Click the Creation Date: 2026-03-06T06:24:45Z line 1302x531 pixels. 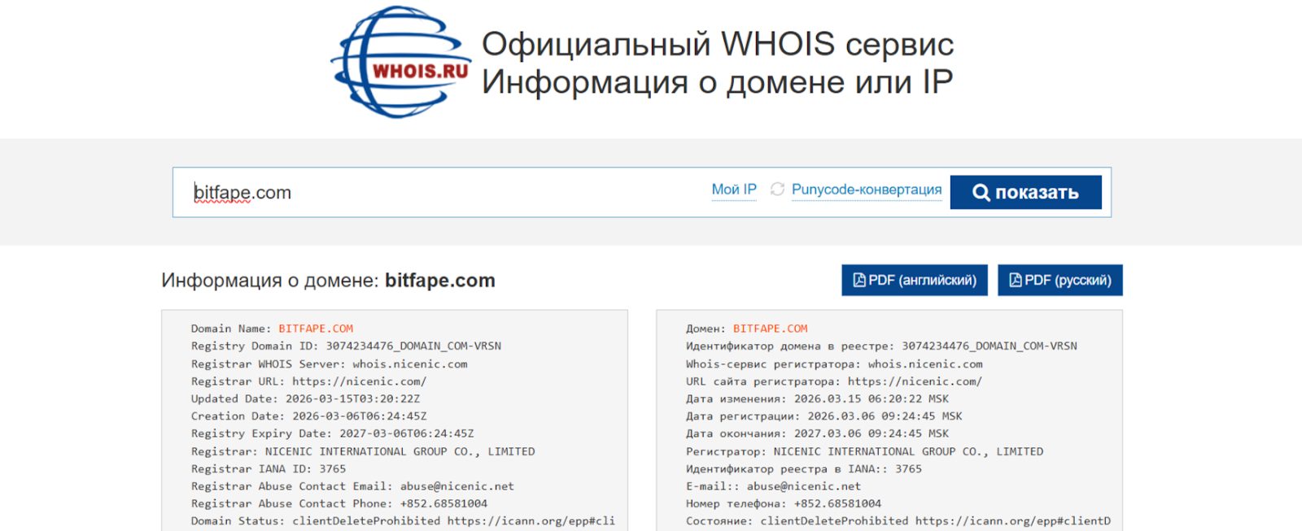click(x=308, y=416)
